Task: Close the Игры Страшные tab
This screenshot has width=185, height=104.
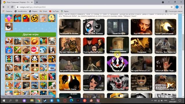Action: tap(32, 2)
